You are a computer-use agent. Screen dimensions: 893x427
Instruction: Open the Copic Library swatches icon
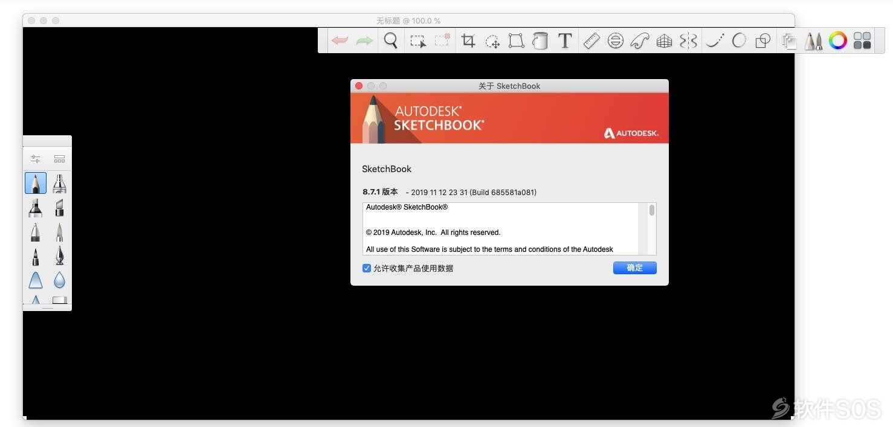tap(862, 40)
